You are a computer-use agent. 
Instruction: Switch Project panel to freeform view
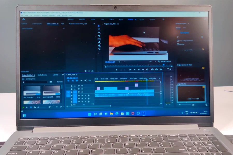[35, 107]
